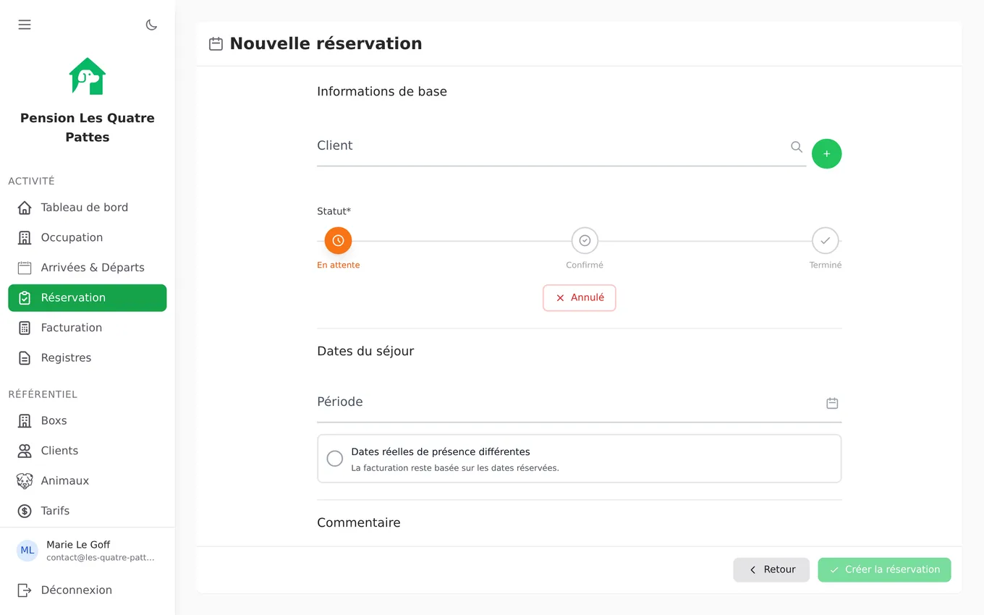Viewport: 984px width, 615px height.
Task: Click Créer la réservation button
Action: [884, 570]
